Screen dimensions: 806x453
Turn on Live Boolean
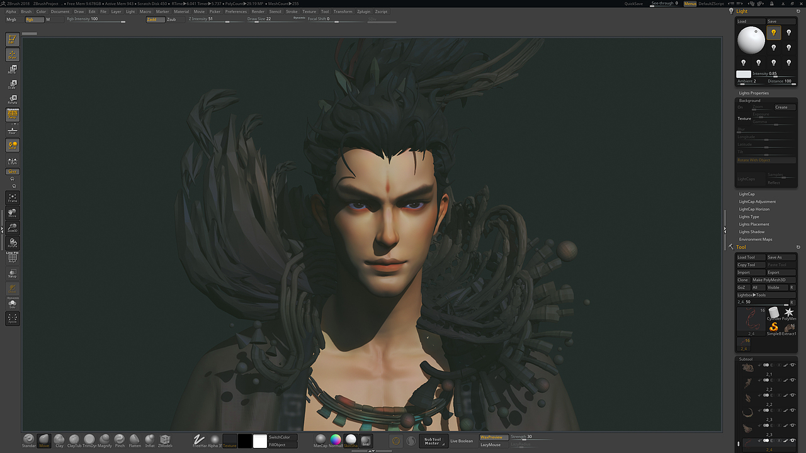462,441
